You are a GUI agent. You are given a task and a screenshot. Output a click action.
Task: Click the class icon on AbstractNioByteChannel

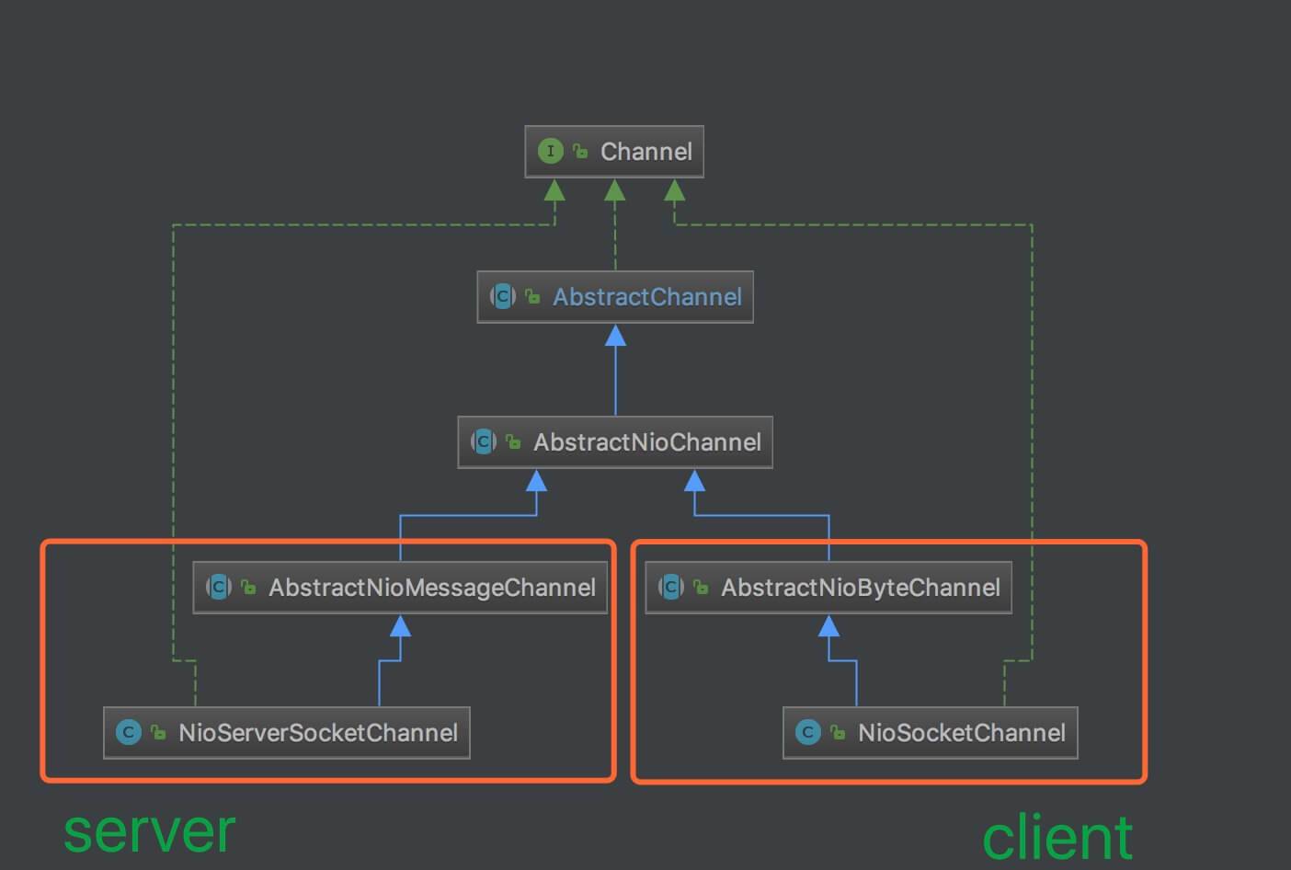click(x=671, y=587)
